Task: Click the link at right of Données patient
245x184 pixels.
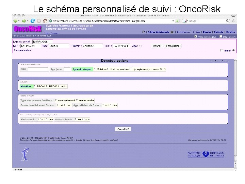Action: (x=219, y=61)
